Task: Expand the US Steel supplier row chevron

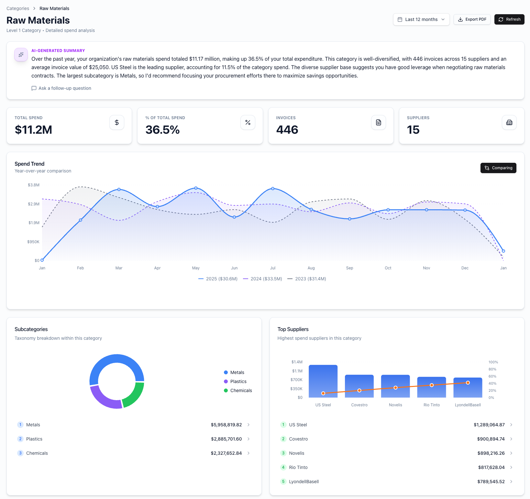Action: [x=511, y=425]
